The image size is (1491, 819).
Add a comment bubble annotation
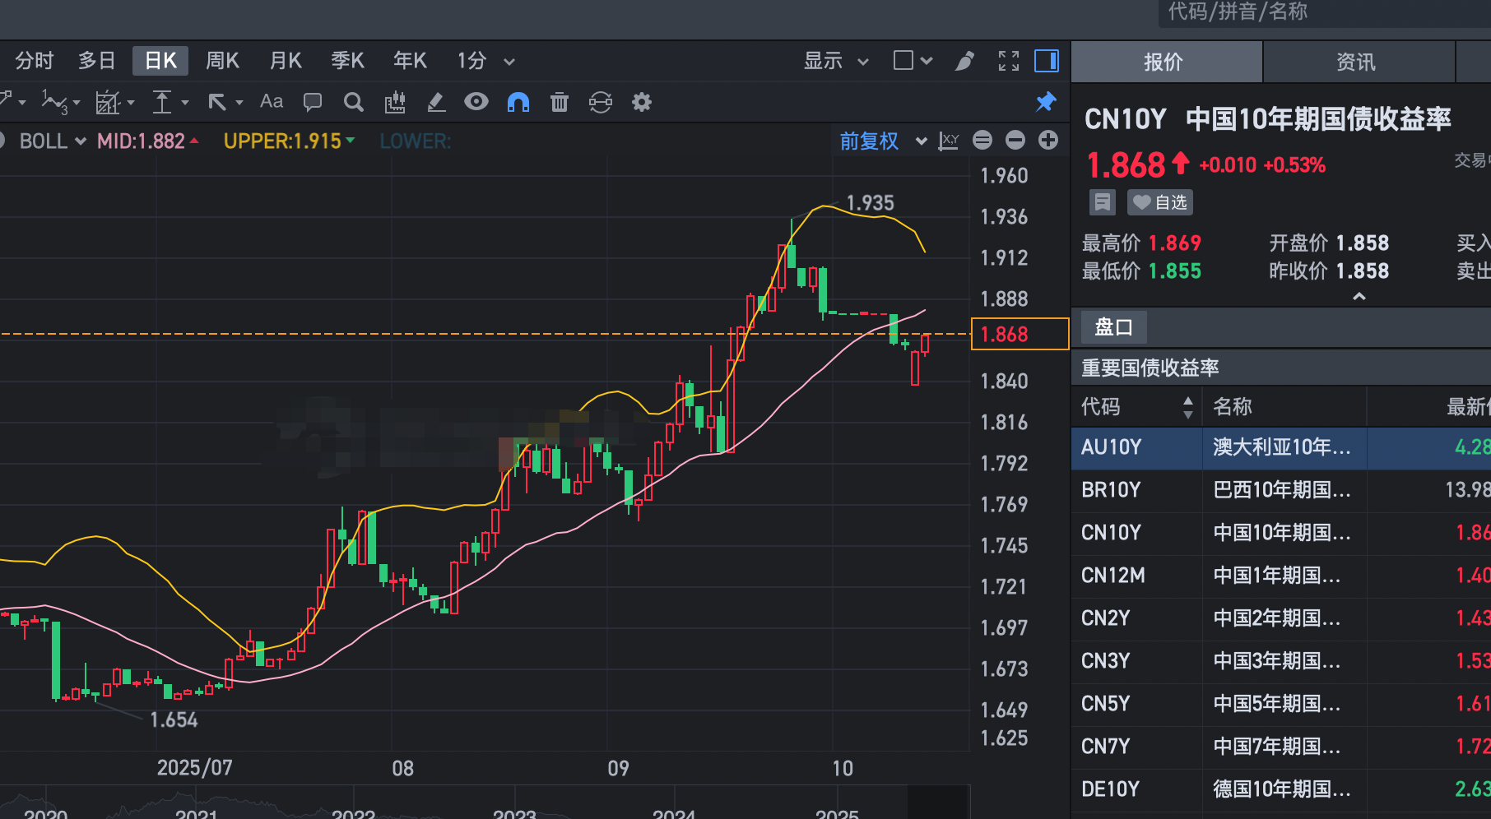pos(313,102)
